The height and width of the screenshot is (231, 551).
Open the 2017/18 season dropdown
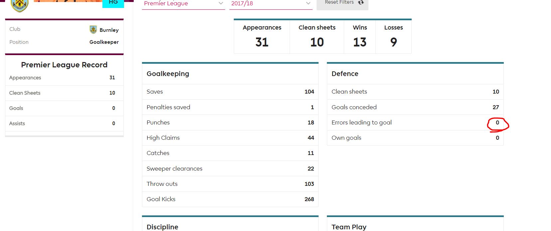tap(271, 4)
